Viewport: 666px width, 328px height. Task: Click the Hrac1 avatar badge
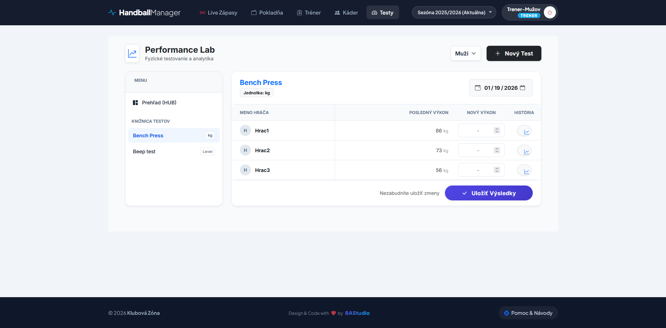pos(245,131)
